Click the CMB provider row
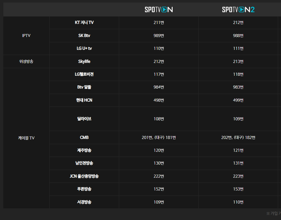281x220 pixels. pyautogui.click(x=84, y=138)
